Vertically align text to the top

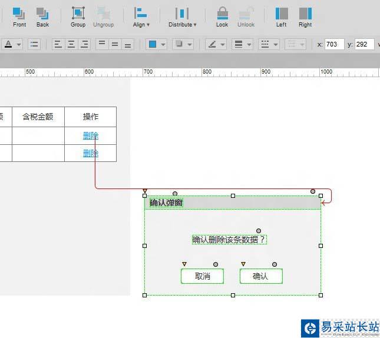pos(101,44)
